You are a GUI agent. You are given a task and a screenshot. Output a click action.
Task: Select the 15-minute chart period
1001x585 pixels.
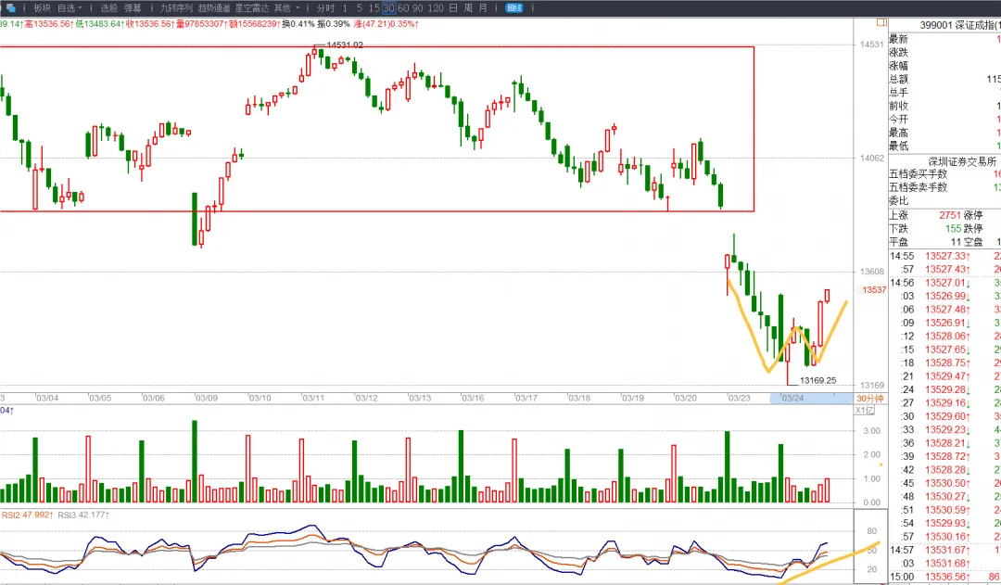pyautogui.click(x=374, y=7)
